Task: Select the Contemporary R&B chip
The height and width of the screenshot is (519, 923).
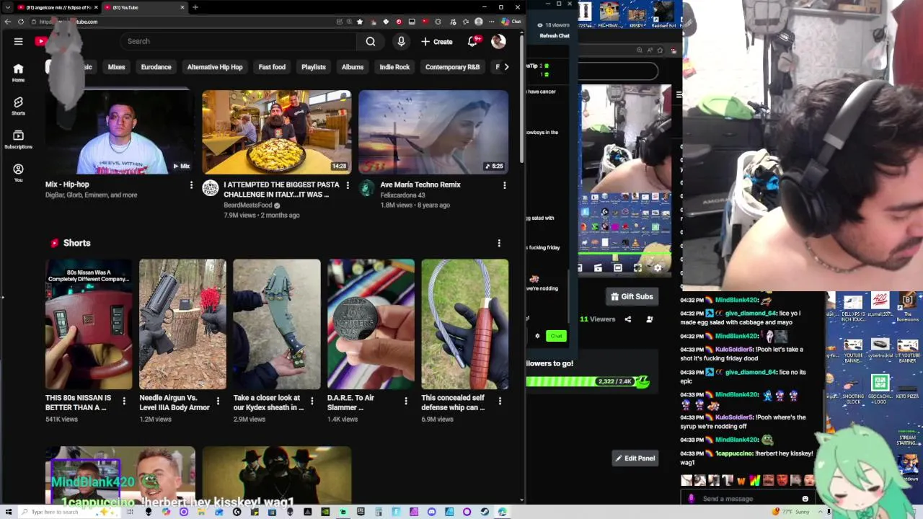Action: coord(452,67)
